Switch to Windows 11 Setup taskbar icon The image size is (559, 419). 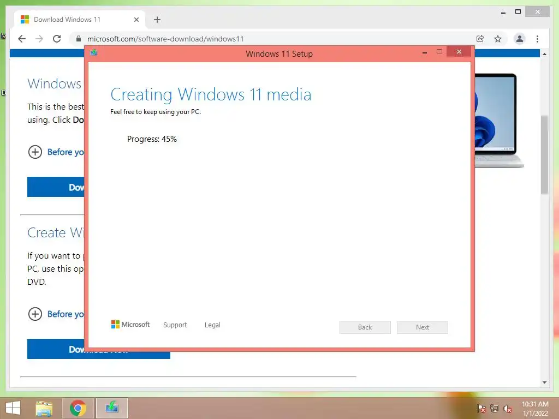coord(112,408)
